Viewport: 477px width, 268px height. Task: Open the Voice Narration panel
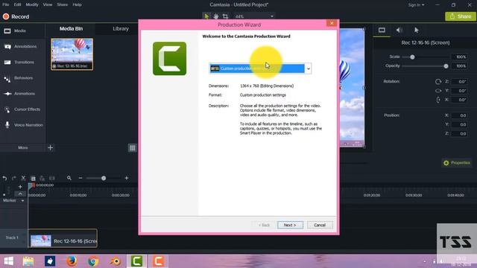24,125
